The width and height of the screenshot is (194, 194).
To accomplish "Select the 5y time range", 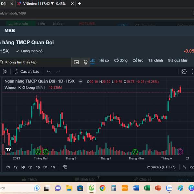I will pos(8,167).
